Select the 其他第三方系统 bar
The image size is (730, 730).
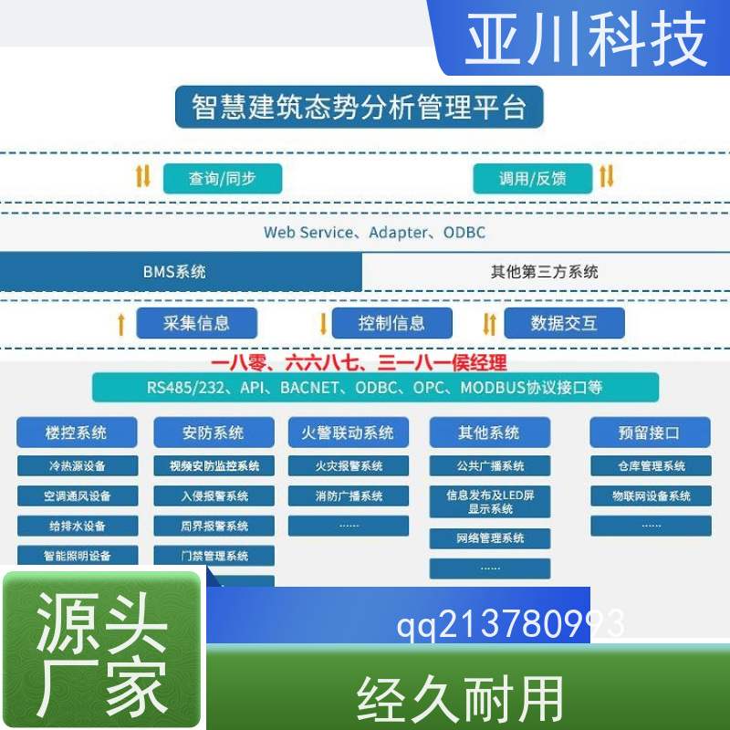546,271
